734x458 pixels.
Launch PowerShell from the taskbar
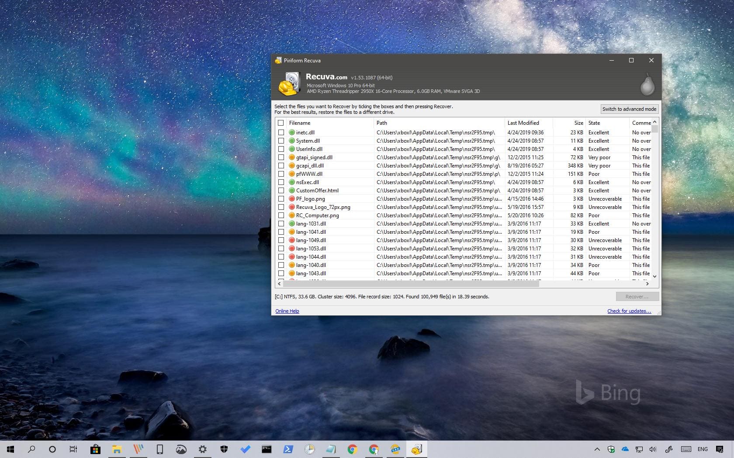pyautogui.click(x=288, y=449)
